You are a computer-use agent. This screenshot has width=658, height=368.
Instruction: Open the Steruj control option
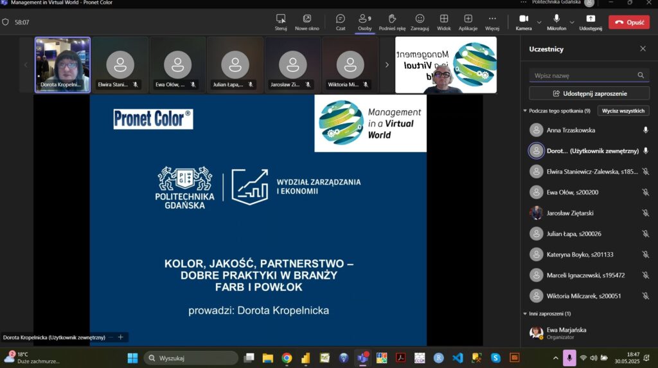281,23
